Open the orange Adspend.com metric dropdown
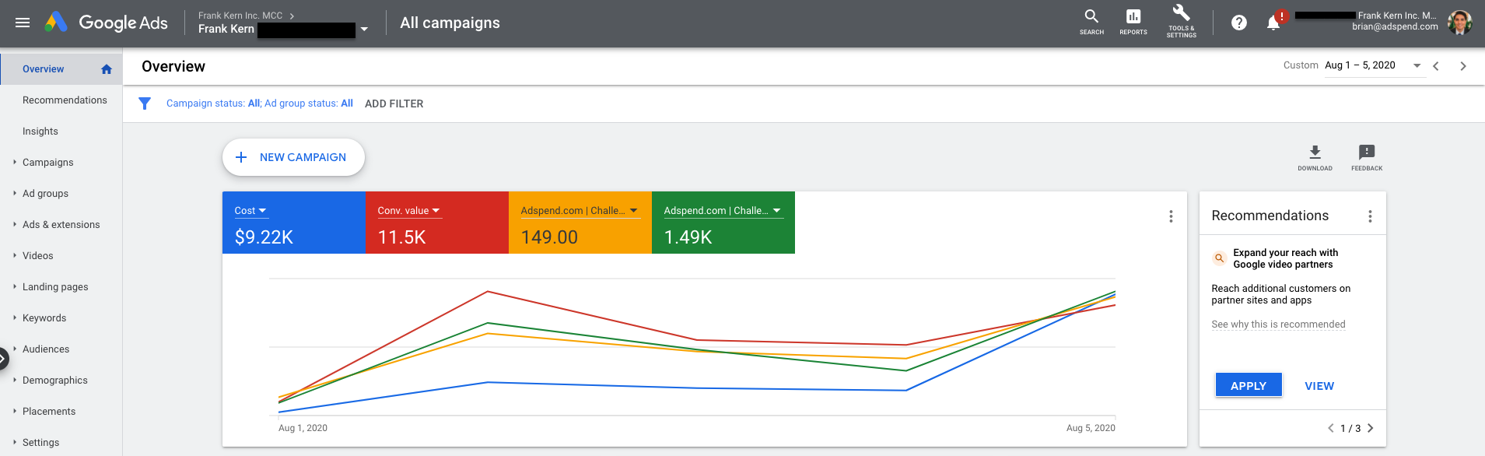Screen dimensions: 1485x456 580,211
